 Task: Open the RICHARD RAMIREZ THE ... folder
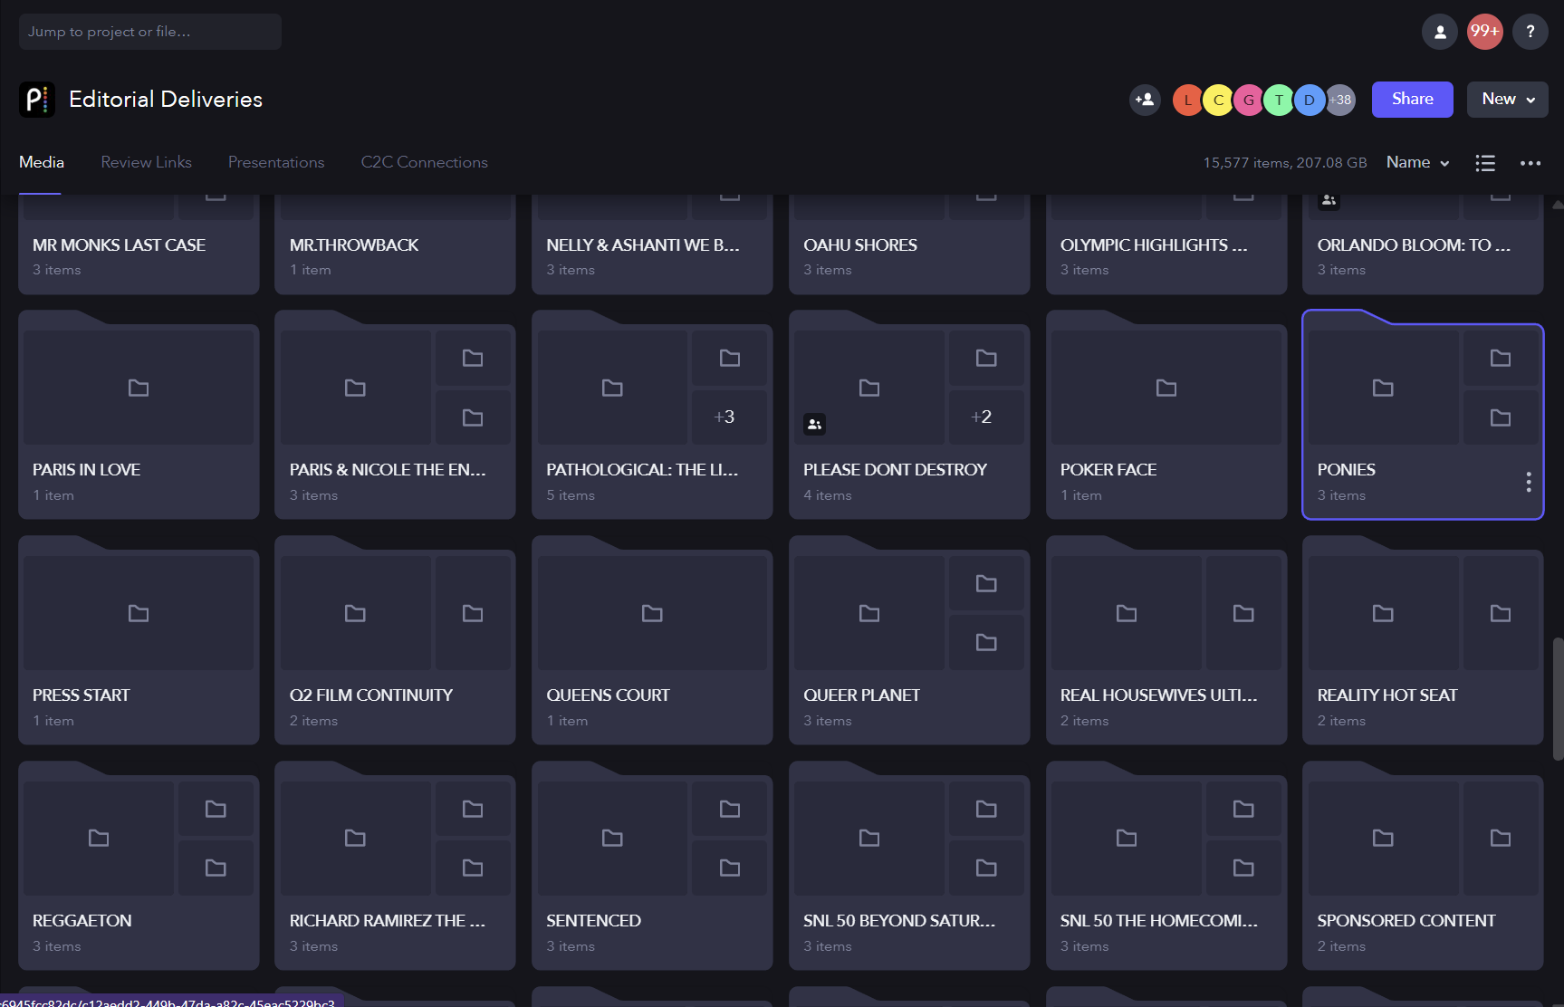coord(395,866)
